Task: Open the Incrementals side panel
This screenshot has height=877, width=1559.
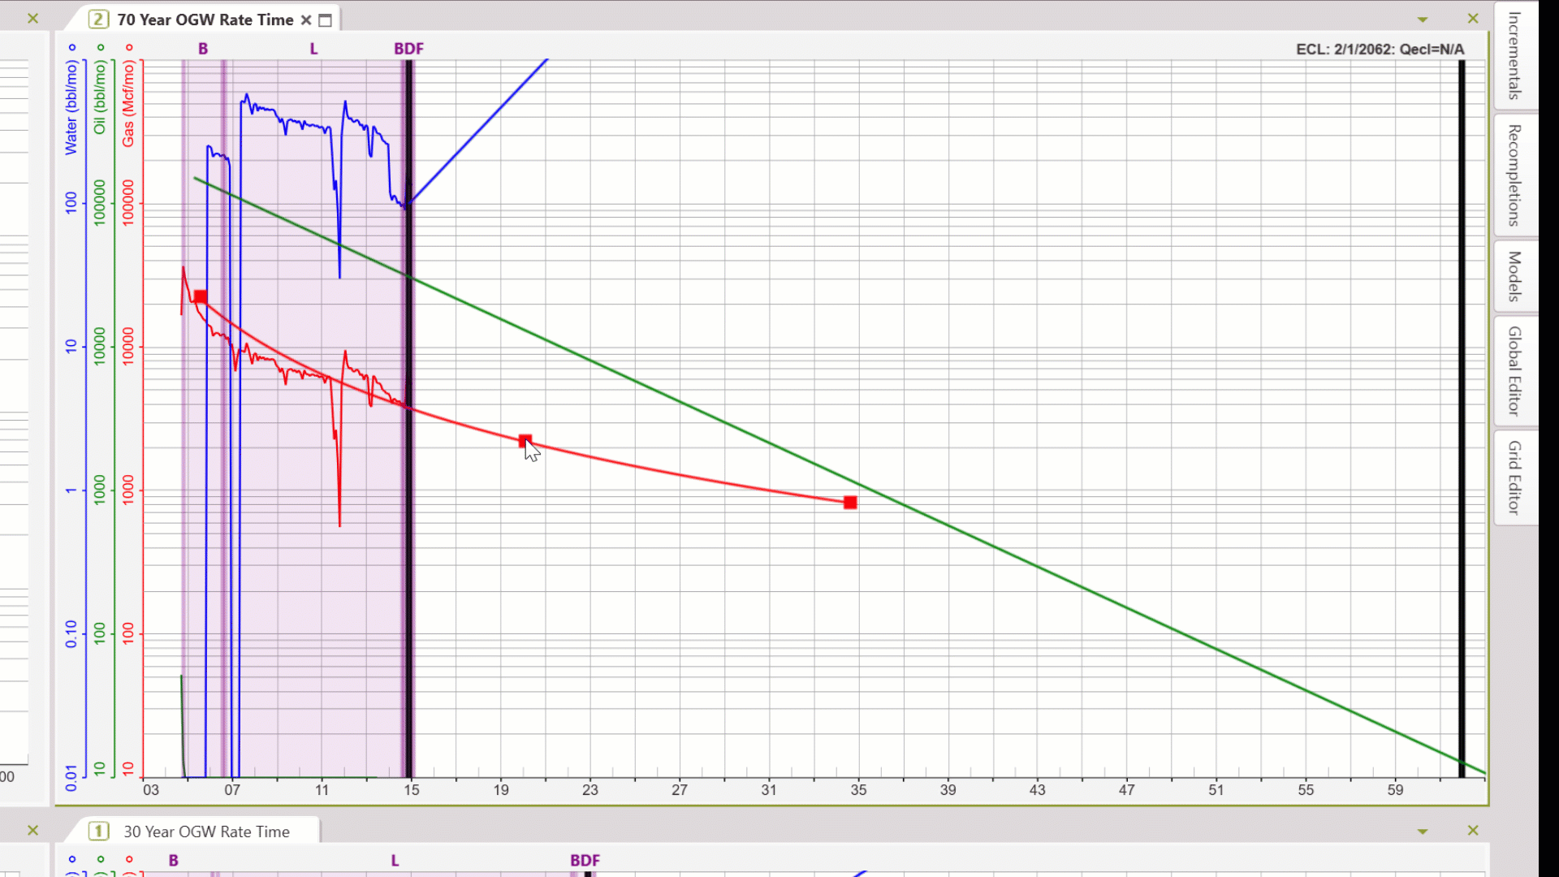Action: coord(1514,55)
